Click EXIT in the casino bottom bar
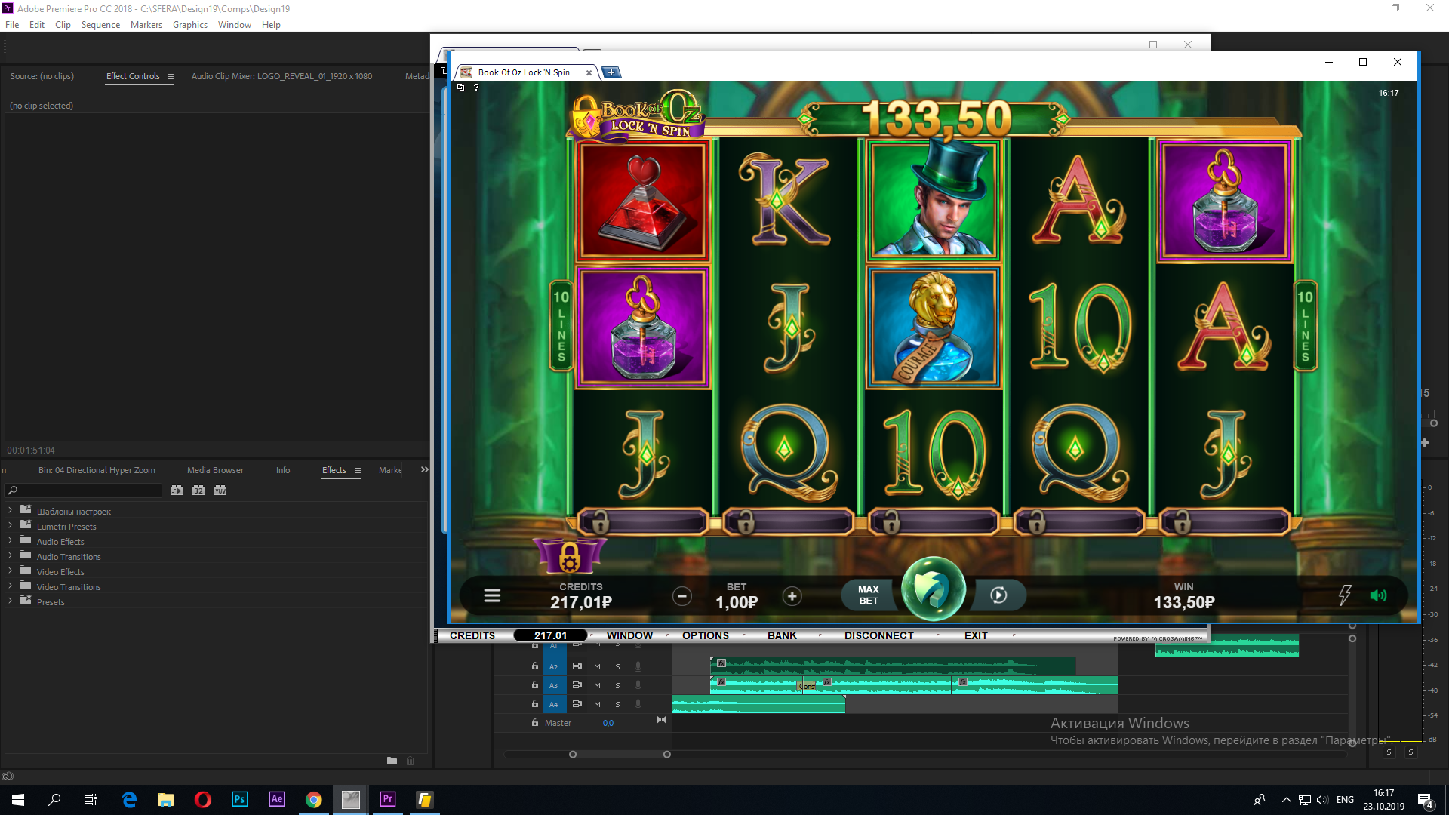The height and width of the screenshot is (815, 1449). pos(976,635)
